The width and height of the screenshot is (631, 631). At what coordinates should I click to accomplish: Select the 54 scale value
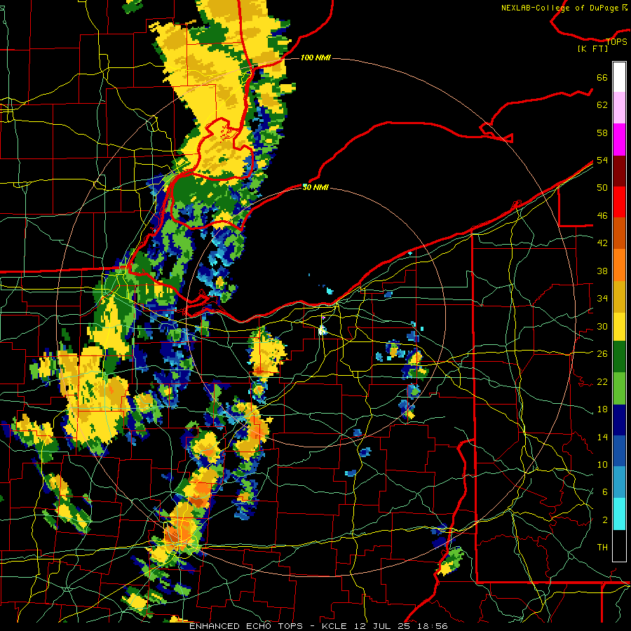tap(602, 160)
